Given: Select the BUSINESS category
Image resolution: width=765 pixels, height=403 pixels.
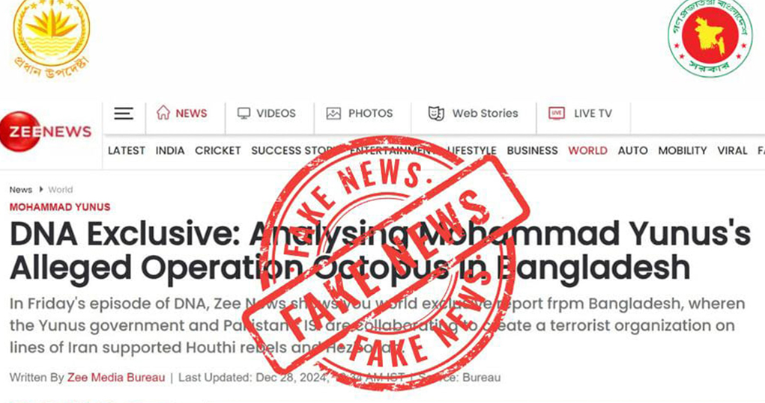Looking at the screenshot, I should point(532,151).
